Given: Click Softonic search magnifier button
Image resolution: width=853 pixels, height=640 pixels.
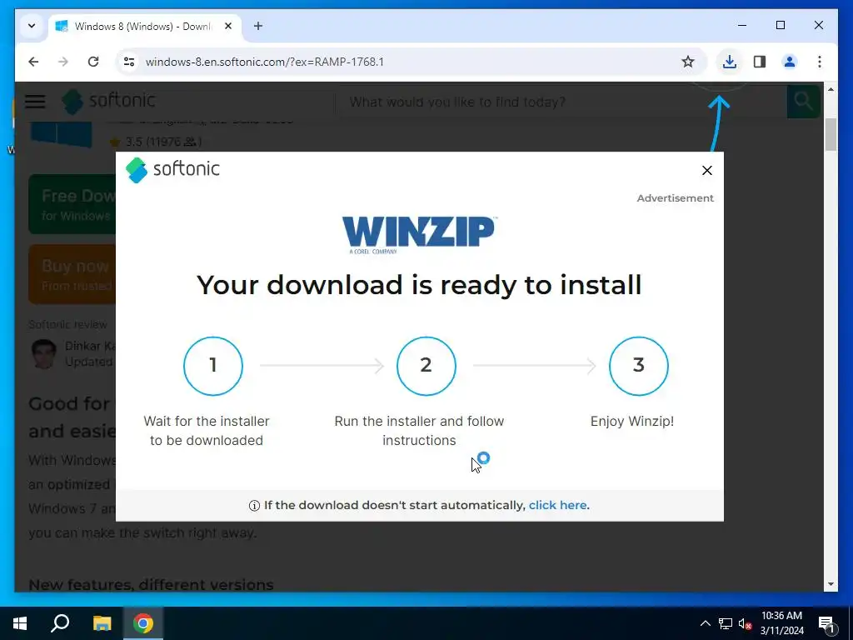Looking at the screenshot, I should [x=803, y=101].
